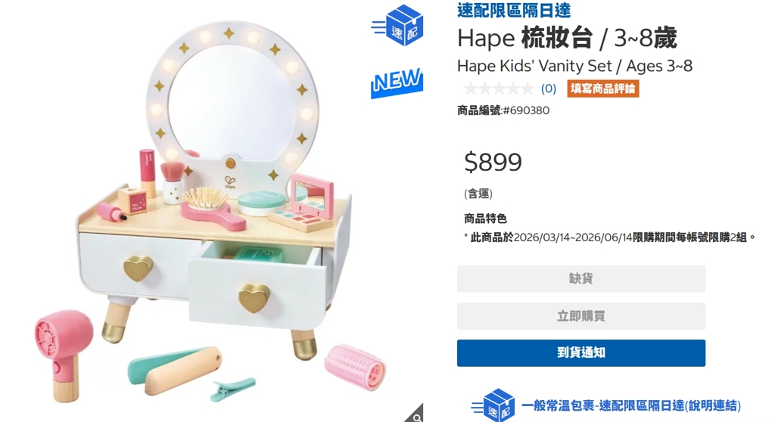775x422 pixels.
Task: Click the blue 速配 box badge on the product image
Action: pos(398,25)
